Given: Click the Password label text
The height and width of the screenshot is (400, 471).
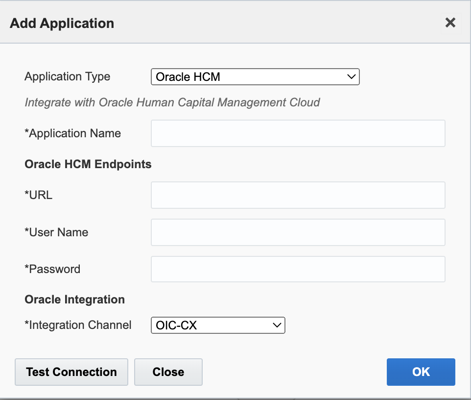Looking at the screenshot, I should tap(53, 269).
